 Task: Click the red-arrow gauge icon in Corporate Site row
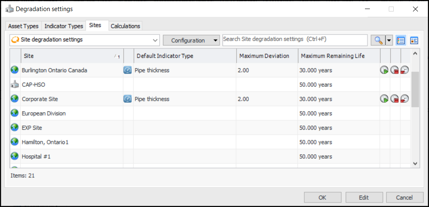405,99
